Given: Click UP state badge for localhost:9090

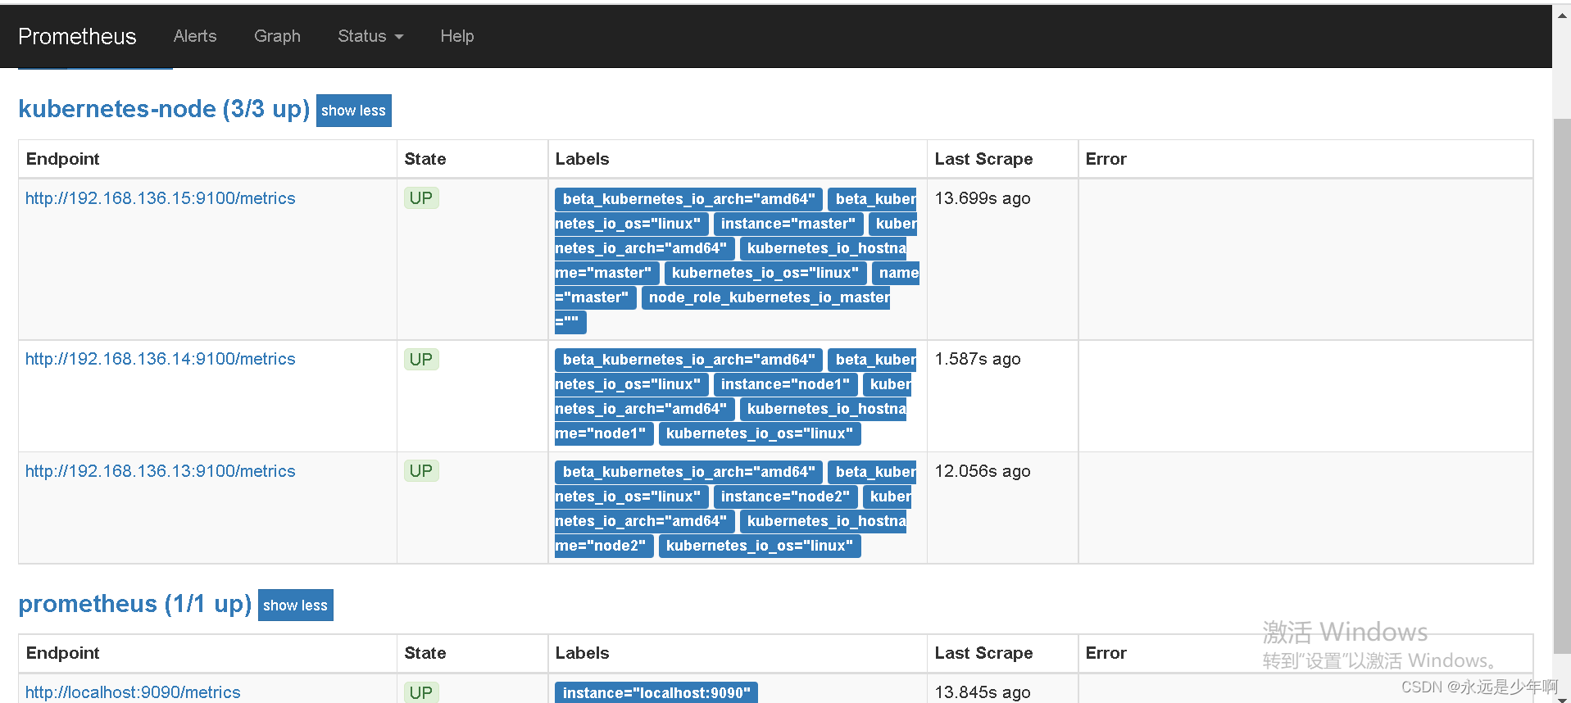Looking at the screenshot, I should [421, 692].
